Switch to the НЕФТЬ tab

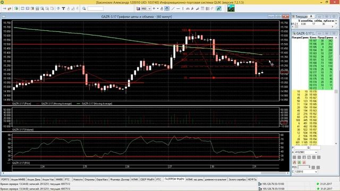[252, 179]
